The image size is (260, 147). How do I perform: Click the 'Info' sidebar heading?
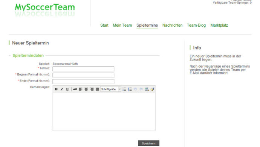point(197,48)
